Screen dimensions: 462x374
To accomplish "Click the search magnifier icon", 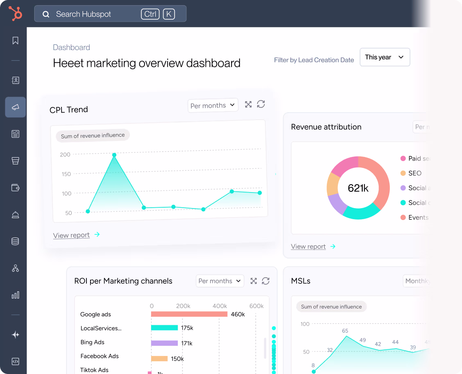I will pyautogui.click(x=46, y=14).
